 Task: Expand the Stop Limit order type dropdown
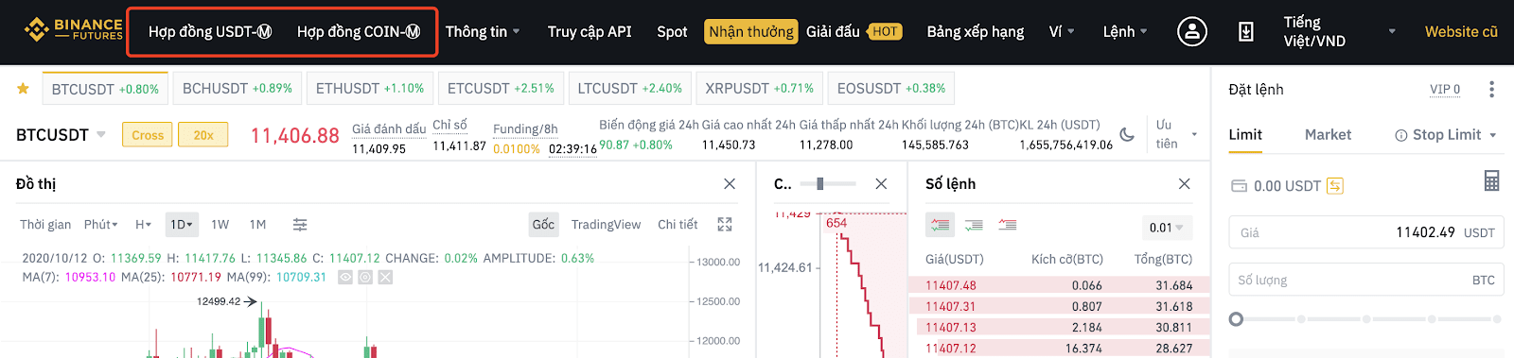pyautogui.click(x=1446, y=135)
